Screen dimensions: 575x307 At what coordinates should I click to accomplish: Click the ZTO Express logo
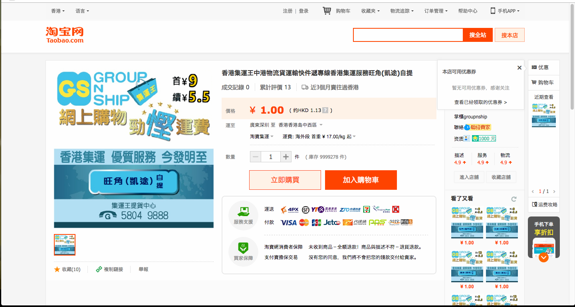click(350, 209)
